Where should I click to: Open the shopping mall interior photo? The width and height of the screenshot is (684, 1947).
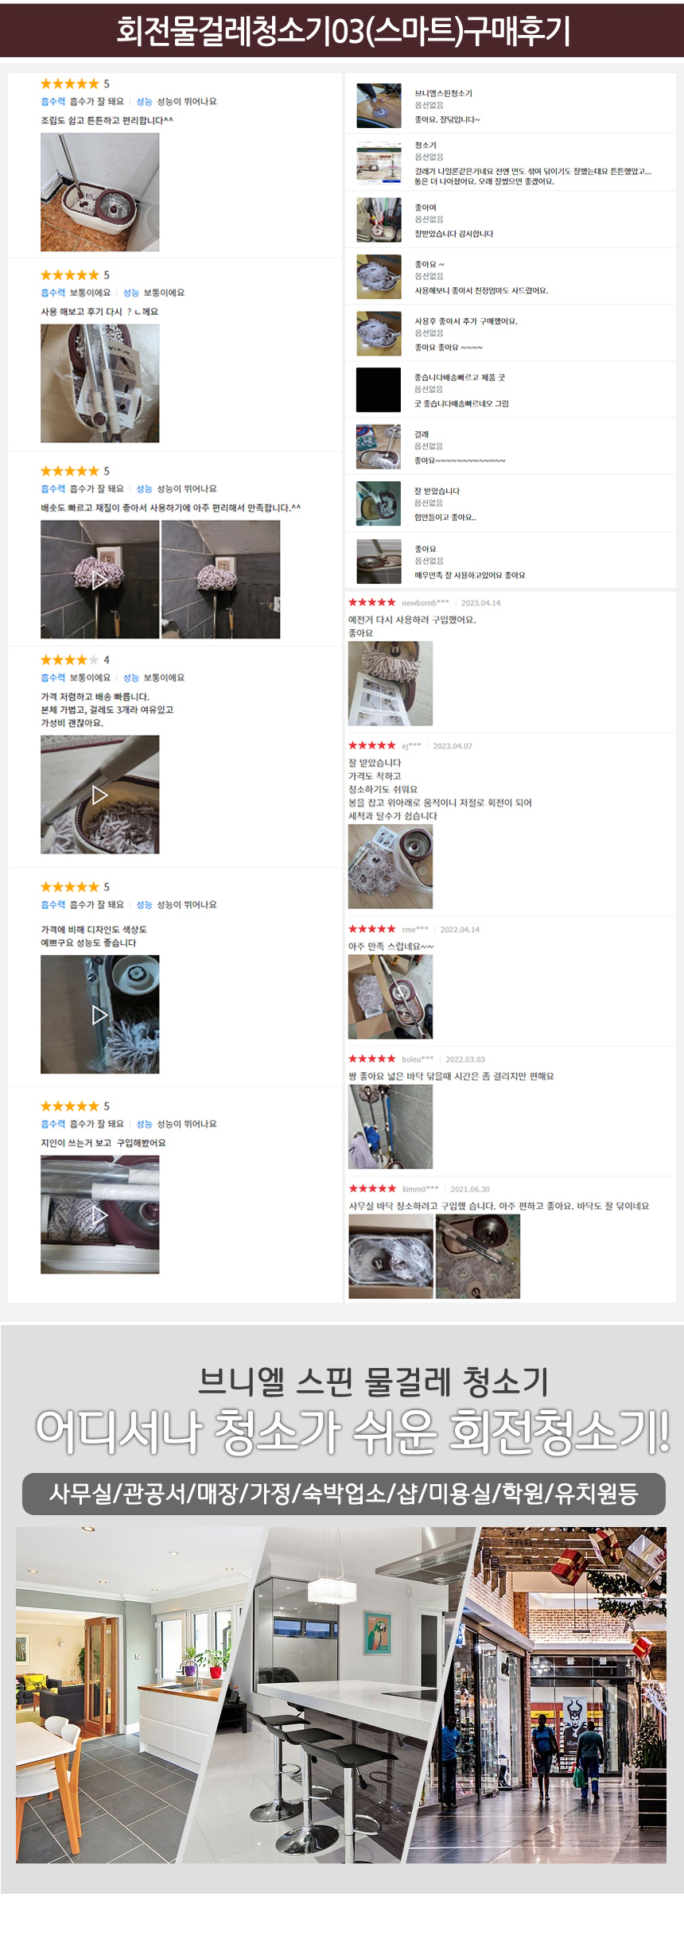tap(557, 1695)
